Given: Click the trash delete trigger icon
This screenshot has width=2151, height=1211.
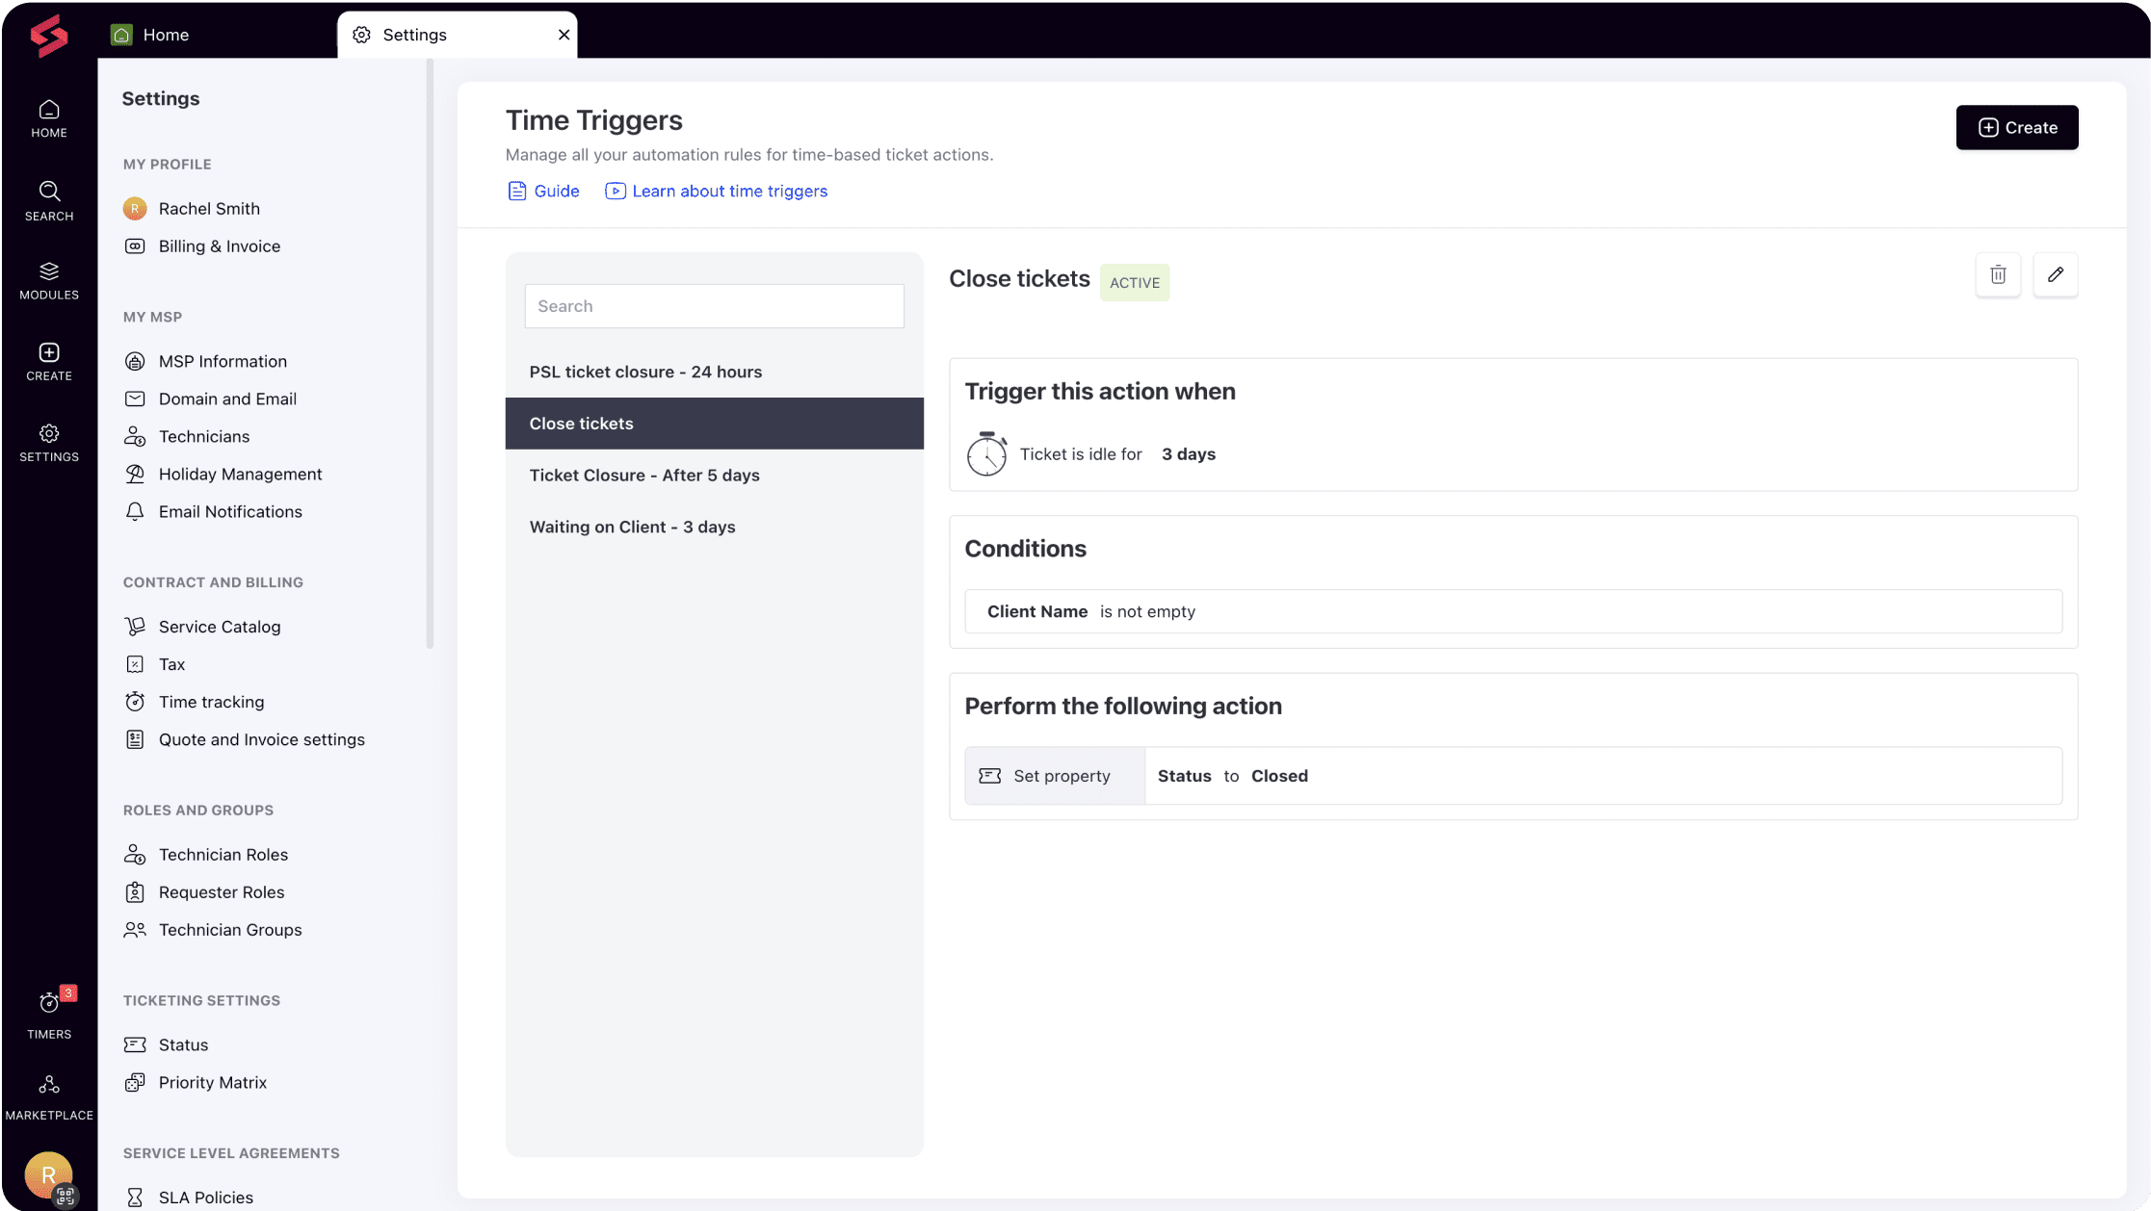Looking at the screenshot, I should 1998,275.
